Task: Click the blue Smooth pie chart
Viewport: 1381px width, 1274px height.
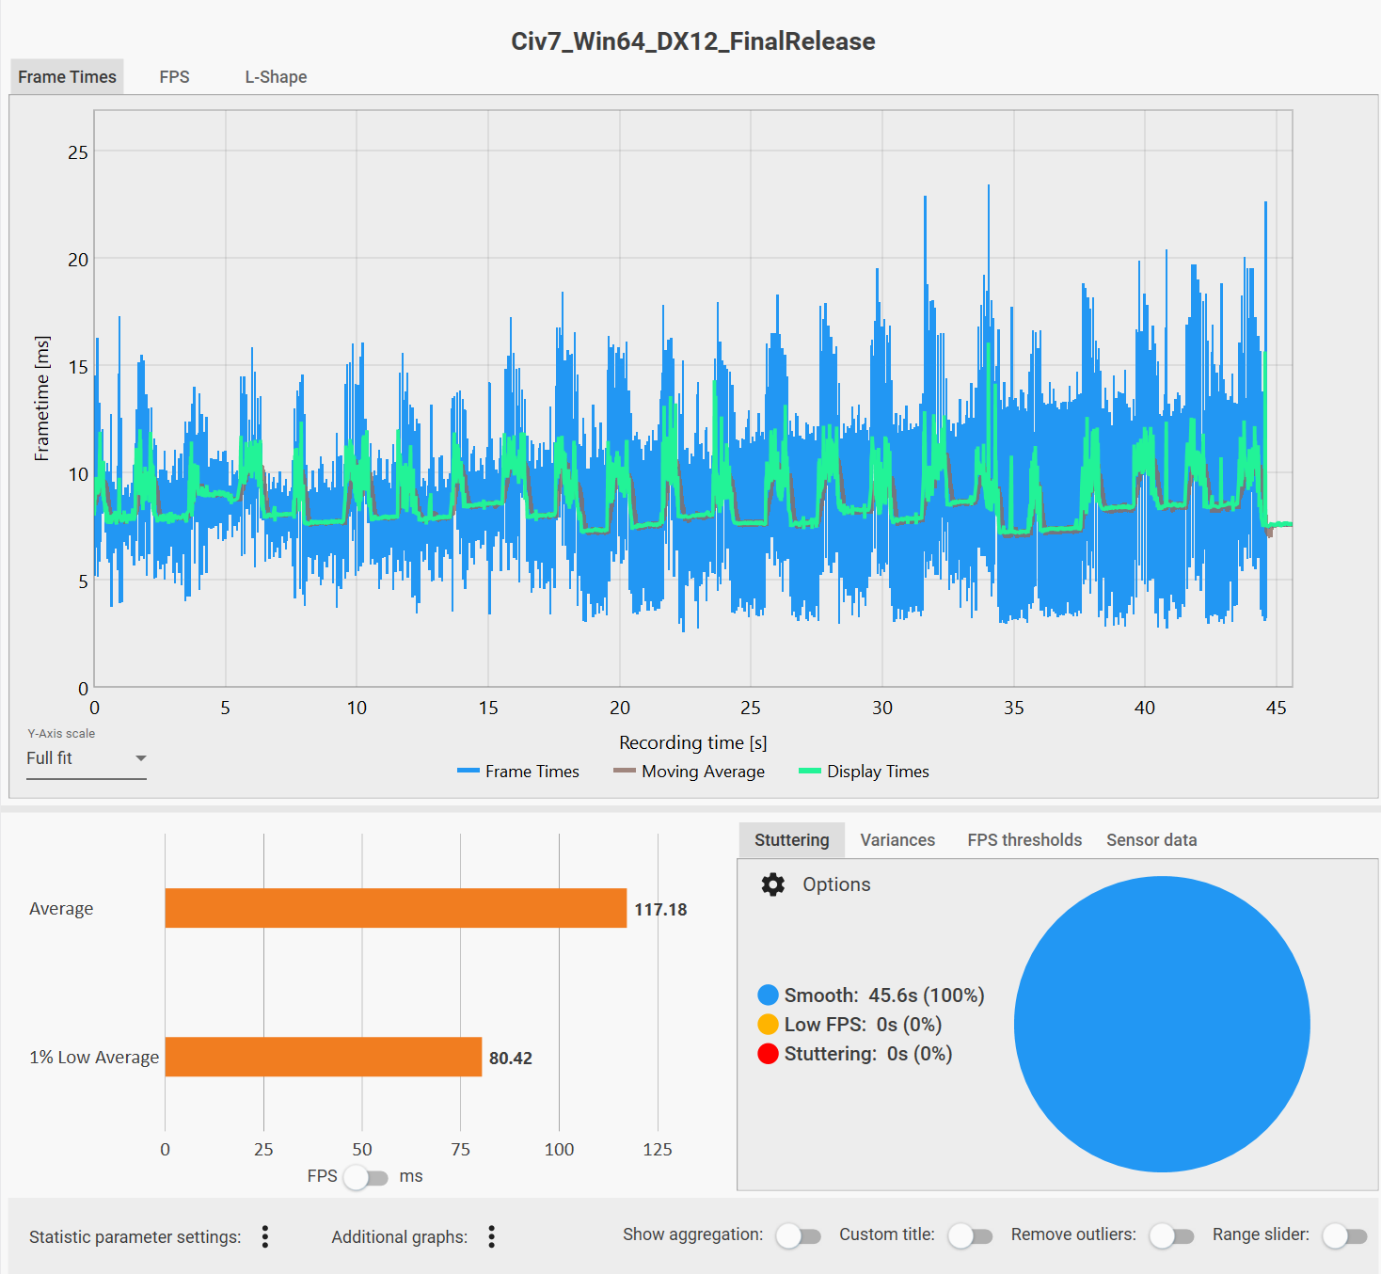Action: 1162,1024
